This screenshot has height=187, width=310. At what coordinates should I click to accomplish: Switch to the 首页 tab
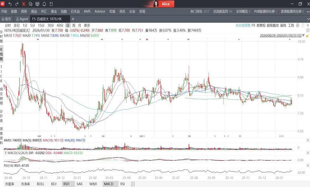tap(6, 19)
